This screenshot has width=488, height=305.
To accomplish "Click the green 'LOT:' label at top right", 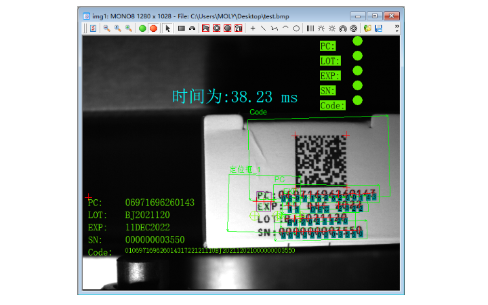I will [x=330, y=61].
